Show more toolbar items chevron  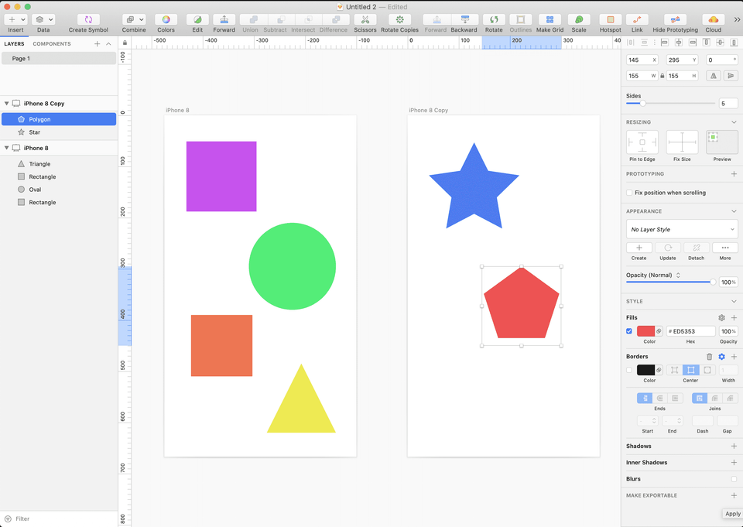(737, 19)
